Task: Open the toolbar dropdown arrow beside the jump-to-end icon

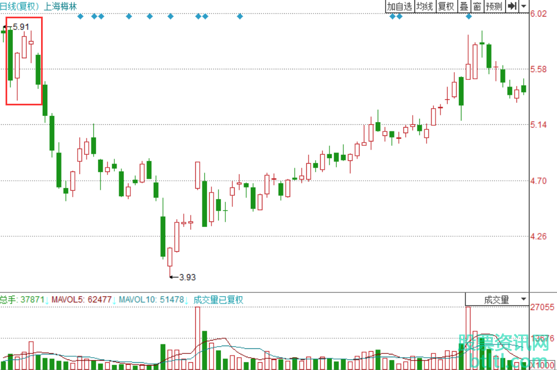Action: (x=524, y=6)
